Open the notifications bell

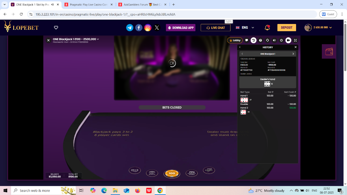click(x=267, y=28)
